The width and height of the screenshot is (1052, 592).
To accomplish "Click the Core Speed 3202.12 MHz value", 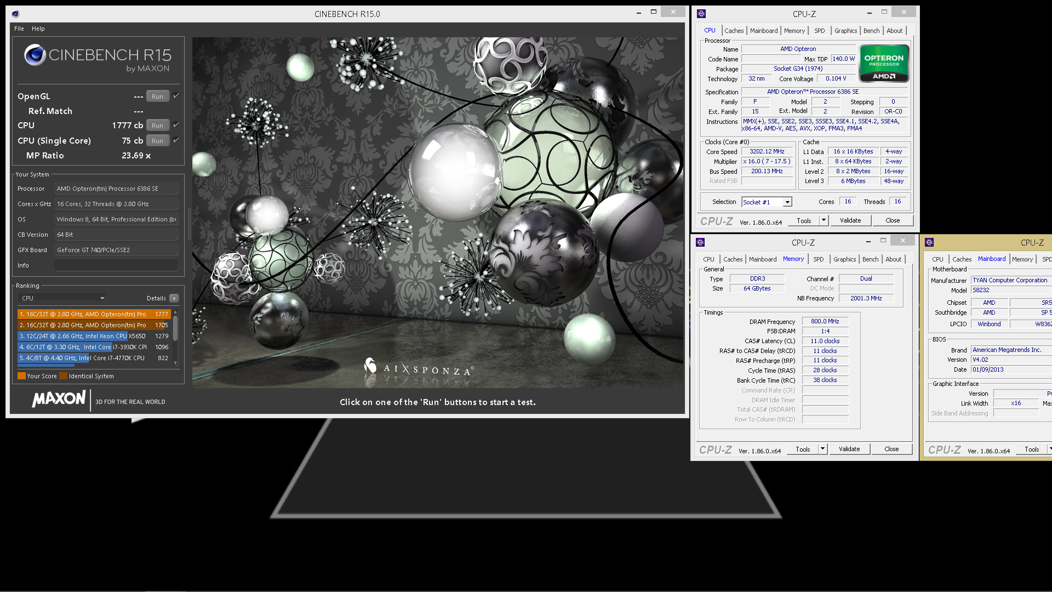I will point(767,151).
